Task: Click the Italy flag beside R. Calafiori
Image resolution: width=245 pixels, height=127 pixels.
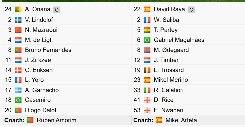Action: pos(147,90)
